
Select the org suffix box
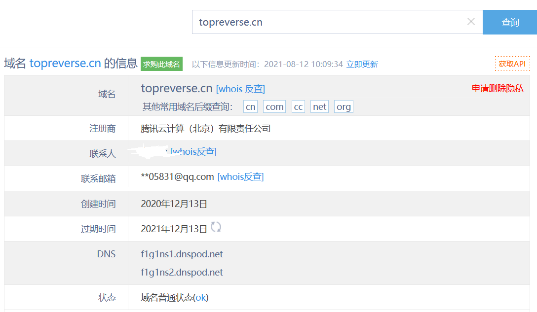point(344,107)
